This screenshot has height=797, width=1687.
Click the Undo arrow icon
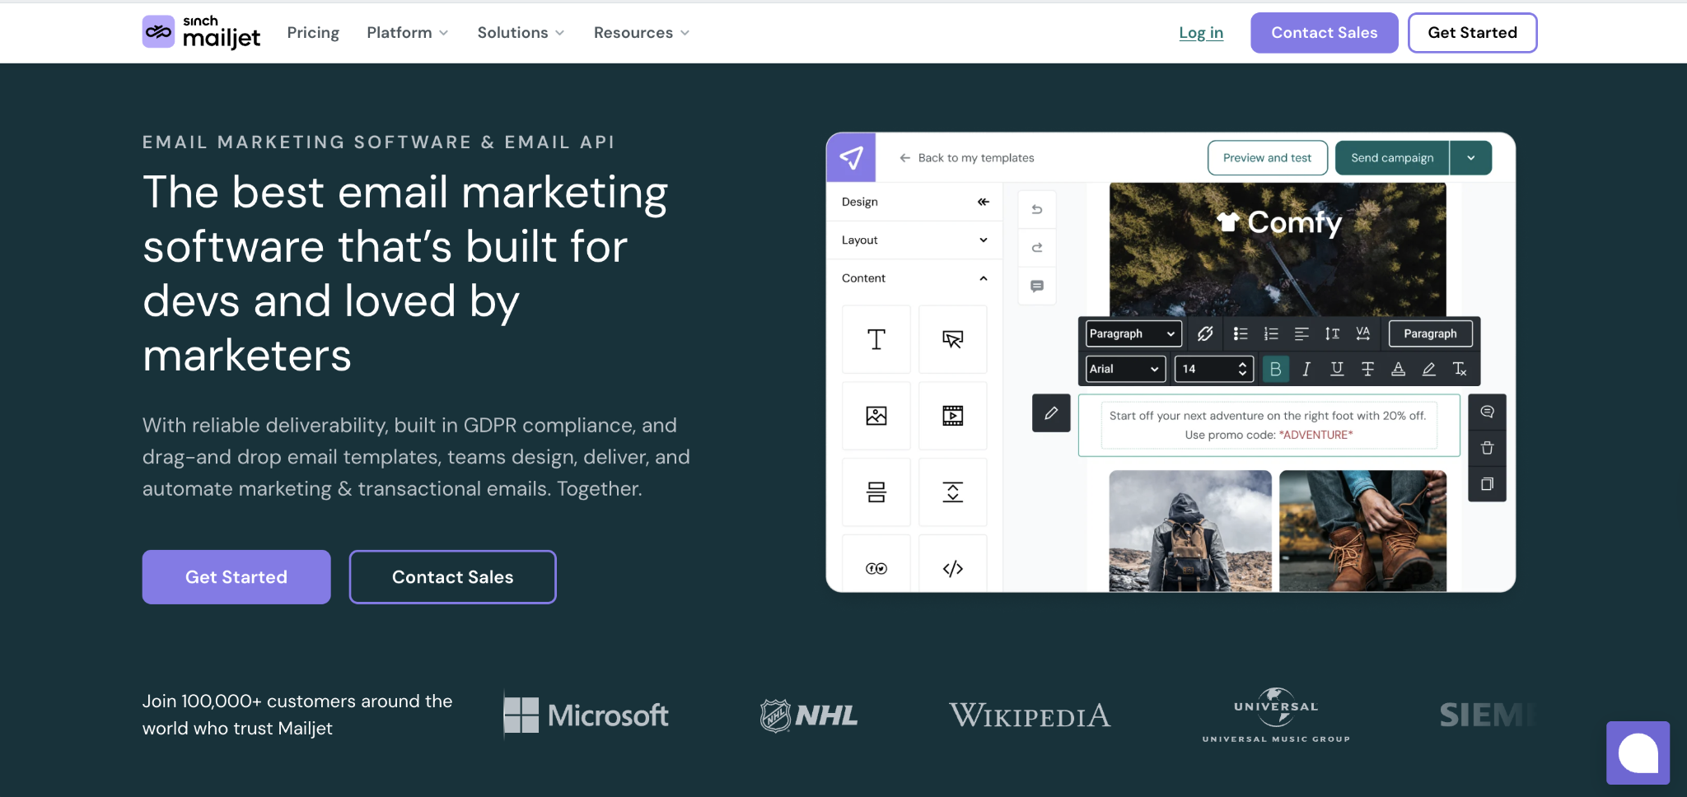point(1036,208)
